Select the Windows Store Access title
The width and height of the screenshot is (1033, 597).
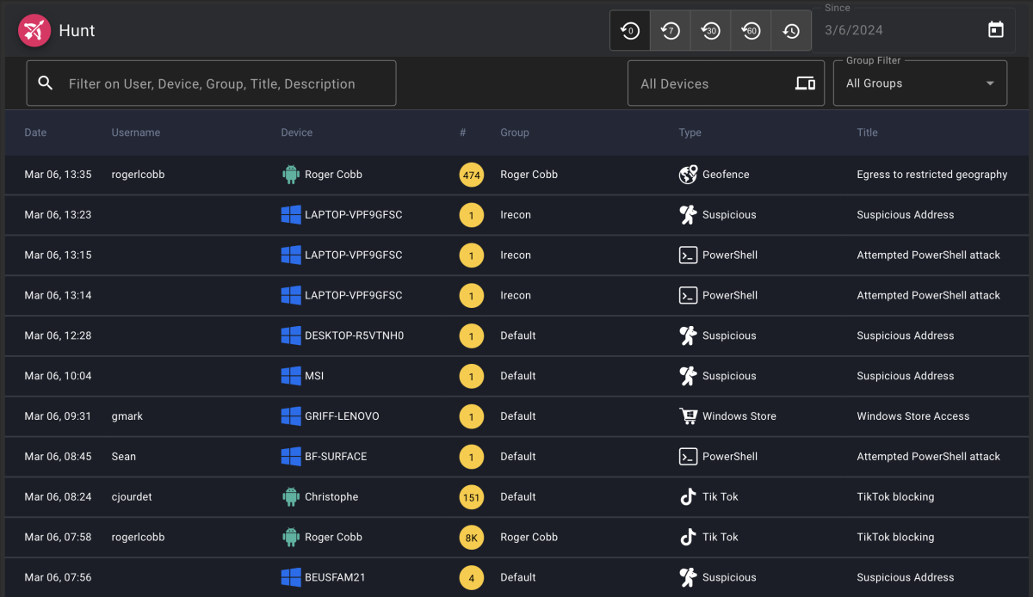[x=913, y=416]
